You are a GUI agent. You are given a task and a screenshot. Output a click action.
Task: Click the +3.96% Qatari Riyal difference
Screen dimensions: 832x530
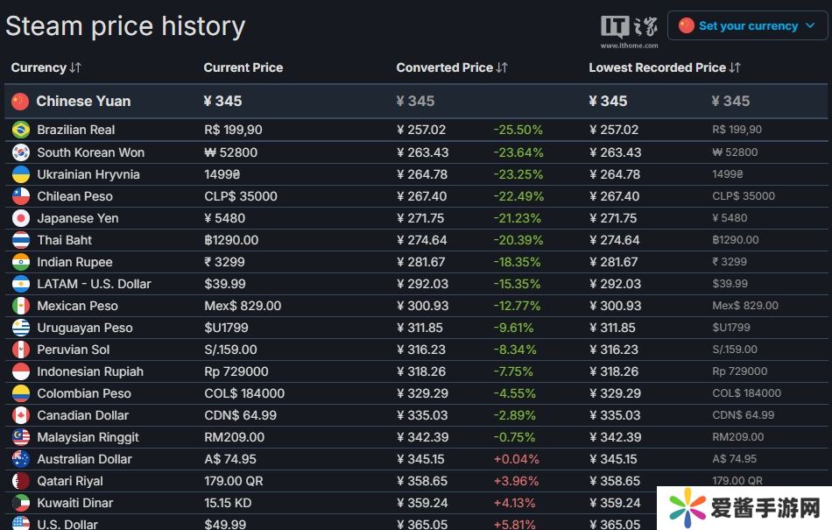(x=516, y=481)
